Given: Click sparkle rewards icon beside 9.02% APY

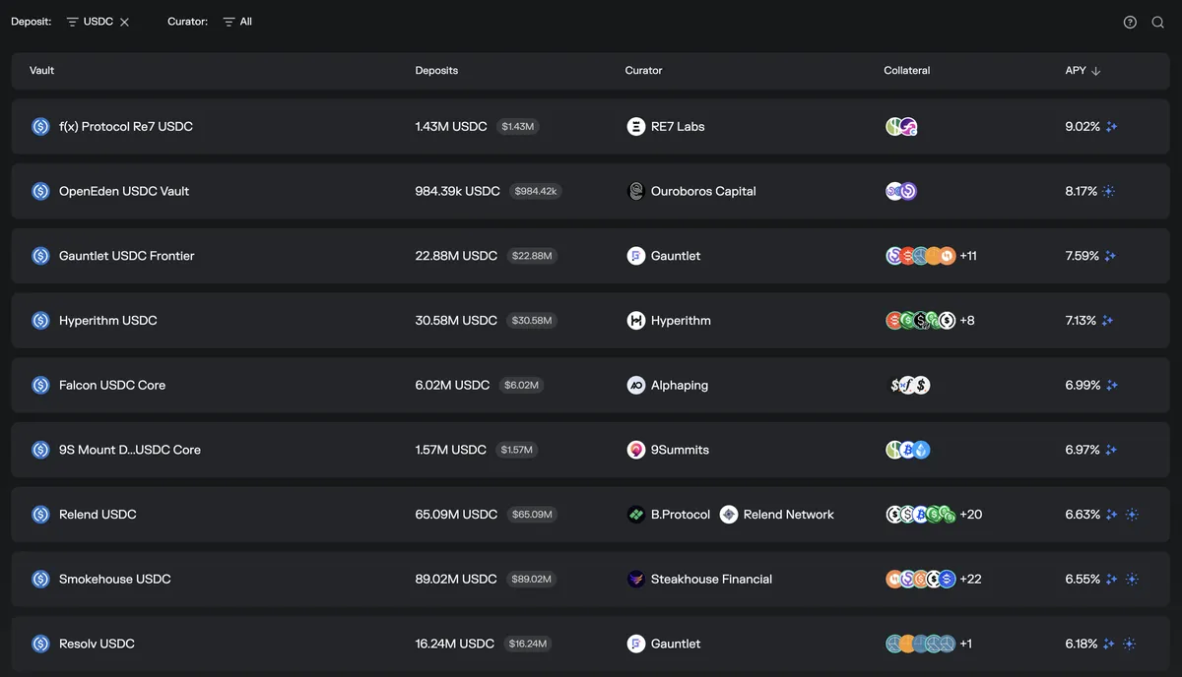Looking at the screenshot, I should pos(1112,127).
